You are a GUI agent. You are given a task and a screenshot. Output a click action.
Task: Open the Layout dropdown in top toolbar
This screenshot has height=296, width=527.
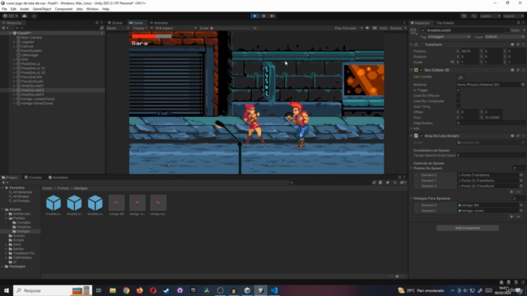point(513,16)
